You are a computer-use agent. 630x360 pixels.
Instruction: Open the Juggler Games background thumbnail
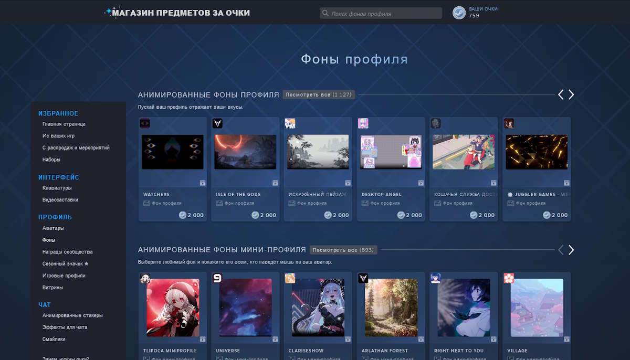(537, 152)
